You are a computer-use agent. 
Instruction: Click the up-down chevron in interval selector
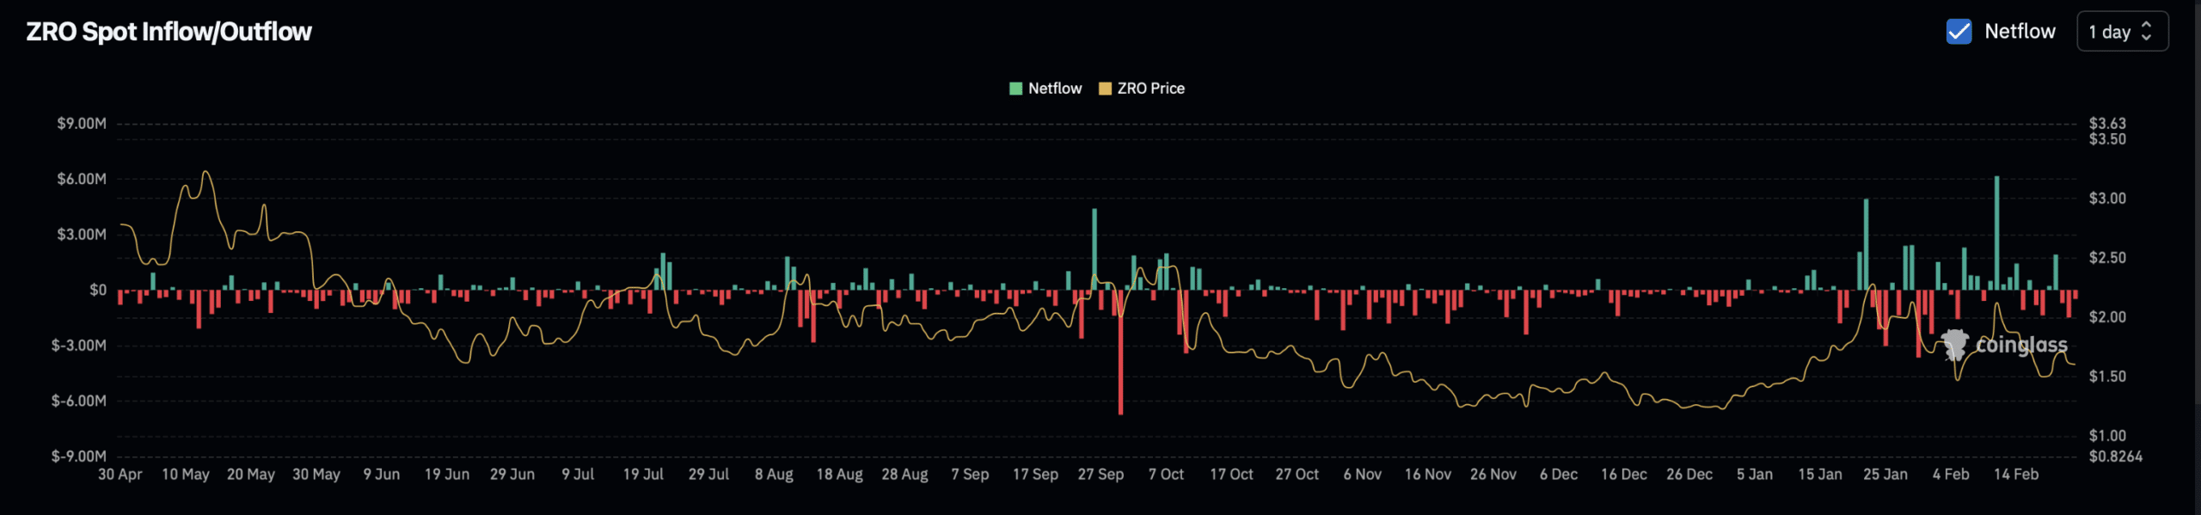click(x=2147, y=32)
